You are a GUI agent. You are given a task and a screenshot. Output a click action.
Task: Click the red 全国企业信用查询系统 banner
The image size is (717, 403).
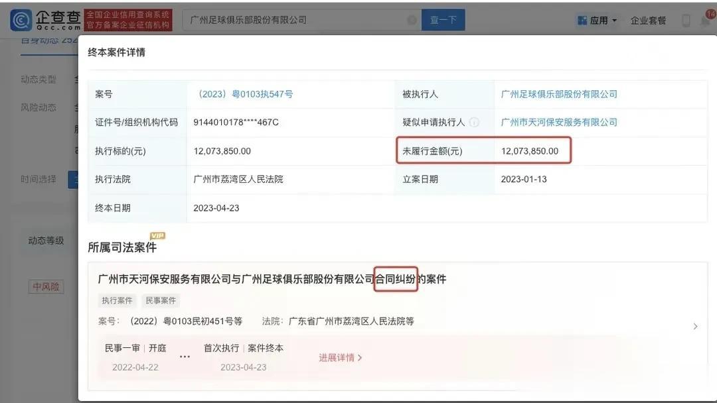click(128, 20)
